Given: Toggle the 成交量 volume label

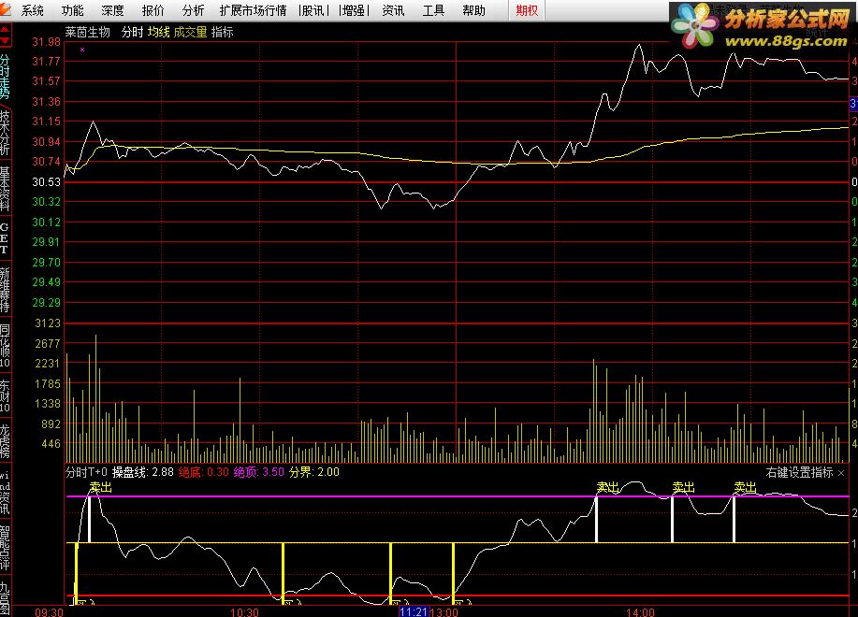Looking at the screenshot, I should (x=191, y=32).
